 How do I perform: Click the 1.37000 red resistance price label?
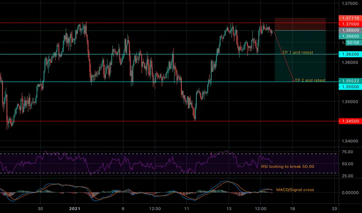click(350, 24)
